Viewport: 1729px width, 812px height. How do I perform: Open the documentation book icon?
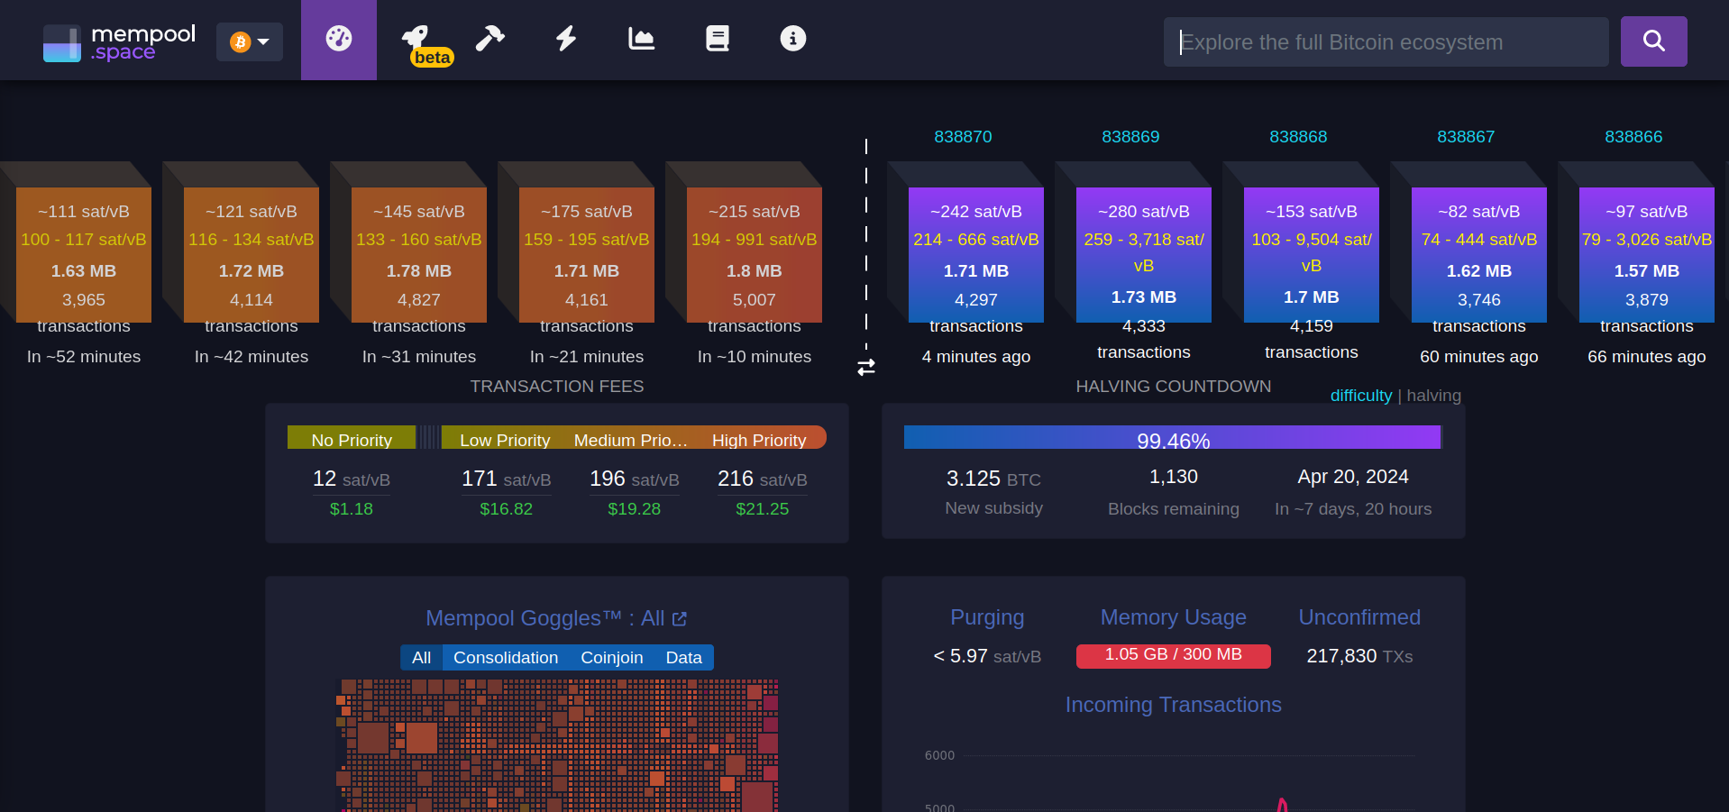(x=717, y=39)
